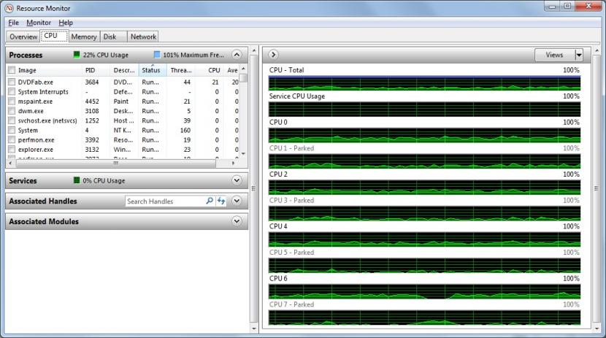Open the Monitor menu
This screenshot has height=338, width=606.
(x=39, y=23)
